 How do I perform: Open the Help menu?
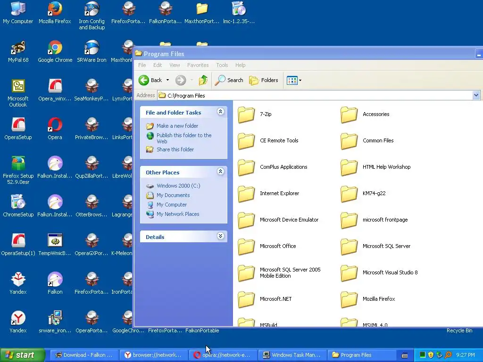pyautogui.click(x=240, y=65)
